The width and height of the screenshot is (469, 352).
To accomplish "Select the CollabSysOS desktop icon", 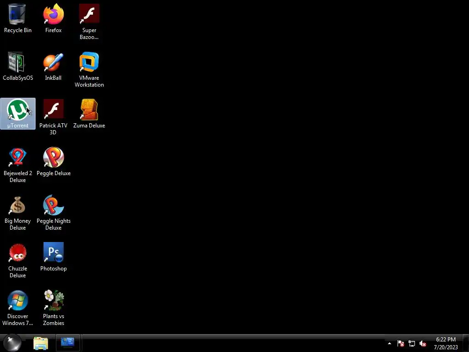I will [18, 66].
